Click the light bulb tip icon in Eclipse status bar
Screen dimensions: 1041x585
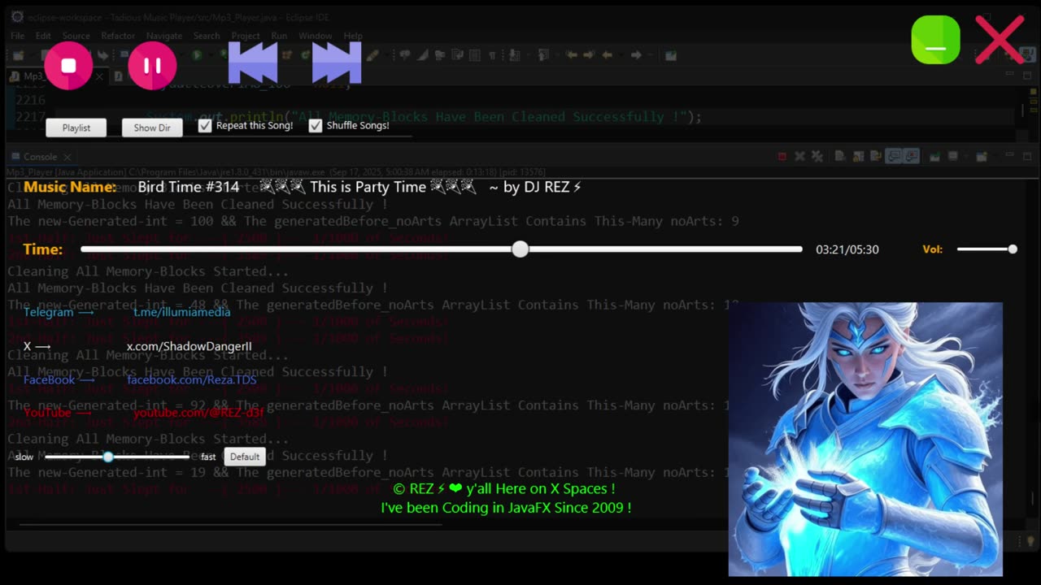pyautogui.click(x=1031, y=541)
